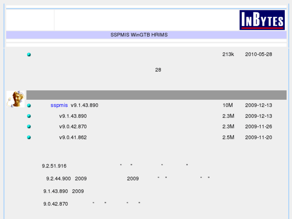Select the 213k size value

click(x=228, y=54)
